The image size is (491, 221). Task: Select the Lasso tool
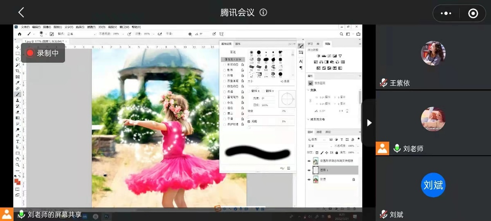[17, 59]
